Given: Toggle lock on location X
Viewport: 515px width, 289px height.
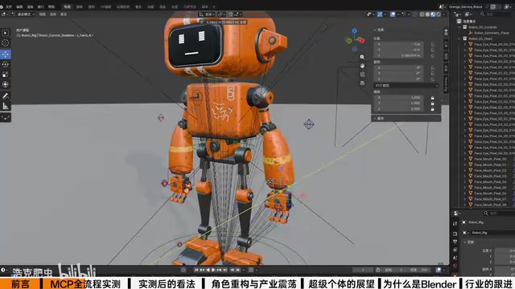Looking at the screenshot, I should click(433, 44).
